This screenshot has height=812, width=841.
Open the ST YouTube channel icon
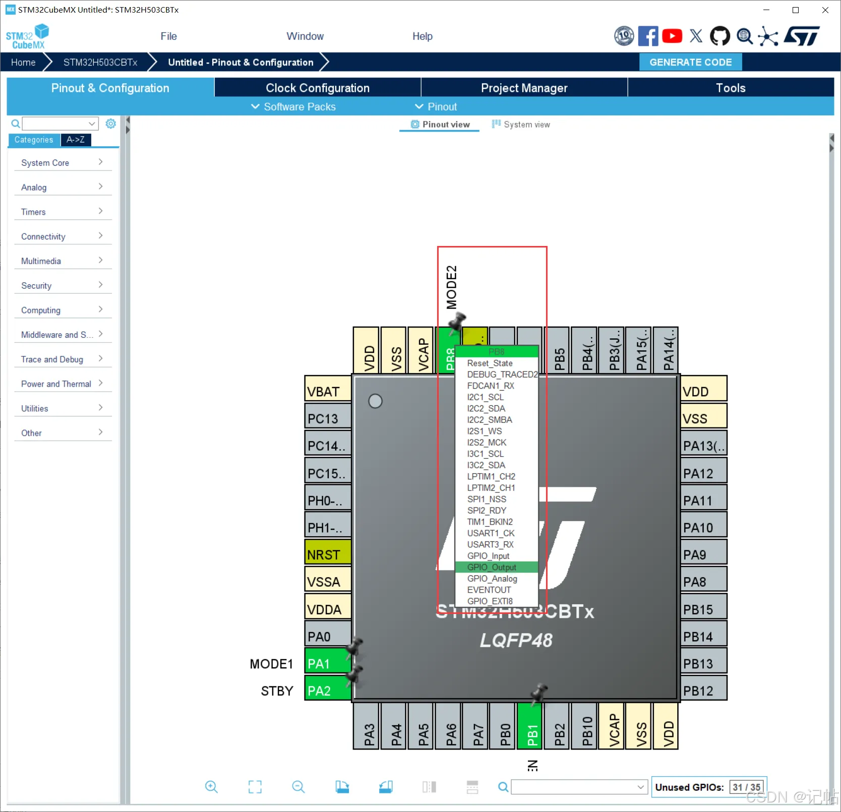click(x=672, y=36)
